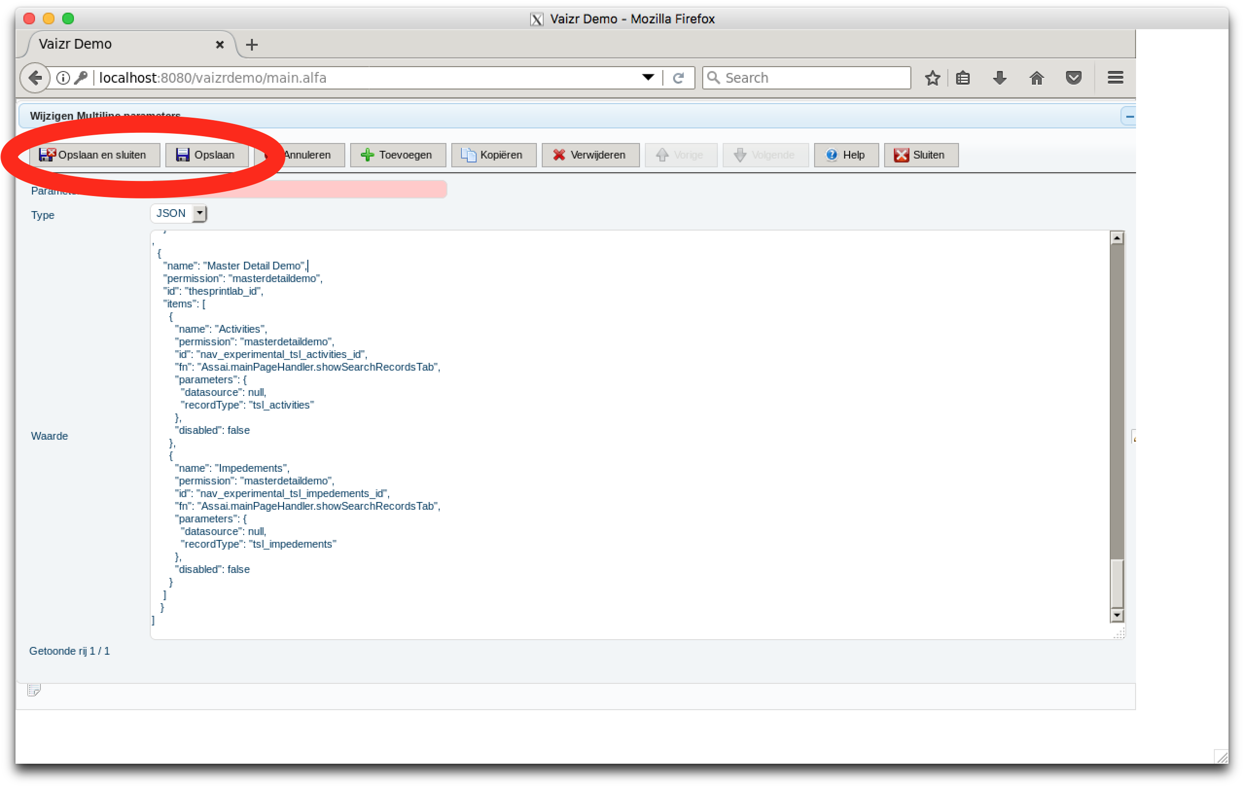
Task: Click the Firefox back arrow button
Action: point(35,78)
